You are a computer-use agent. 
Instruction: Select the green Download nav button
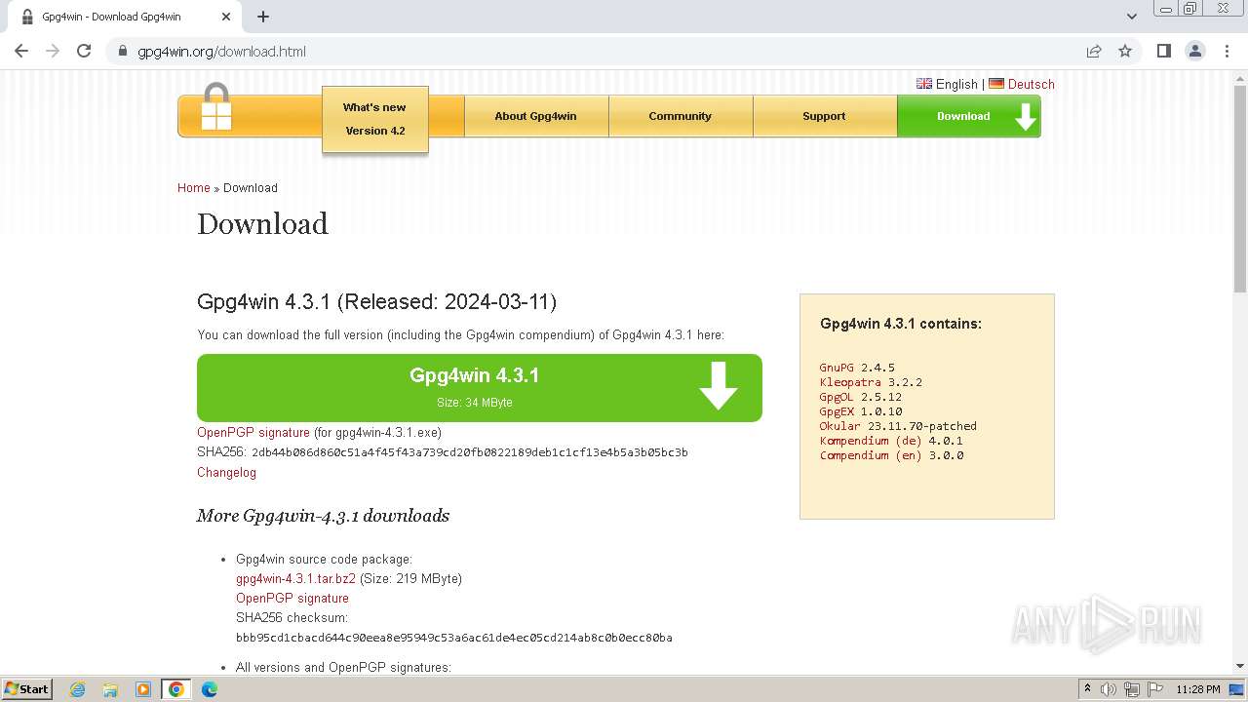(969, 116)
